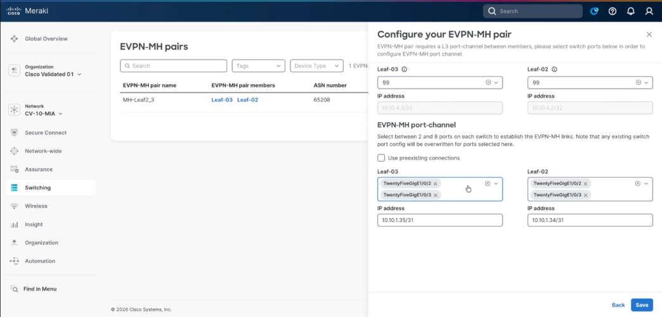
Task: Open the CV-10-MIA network dropdown
Action: pyautogui.click(x=44, y=114)
